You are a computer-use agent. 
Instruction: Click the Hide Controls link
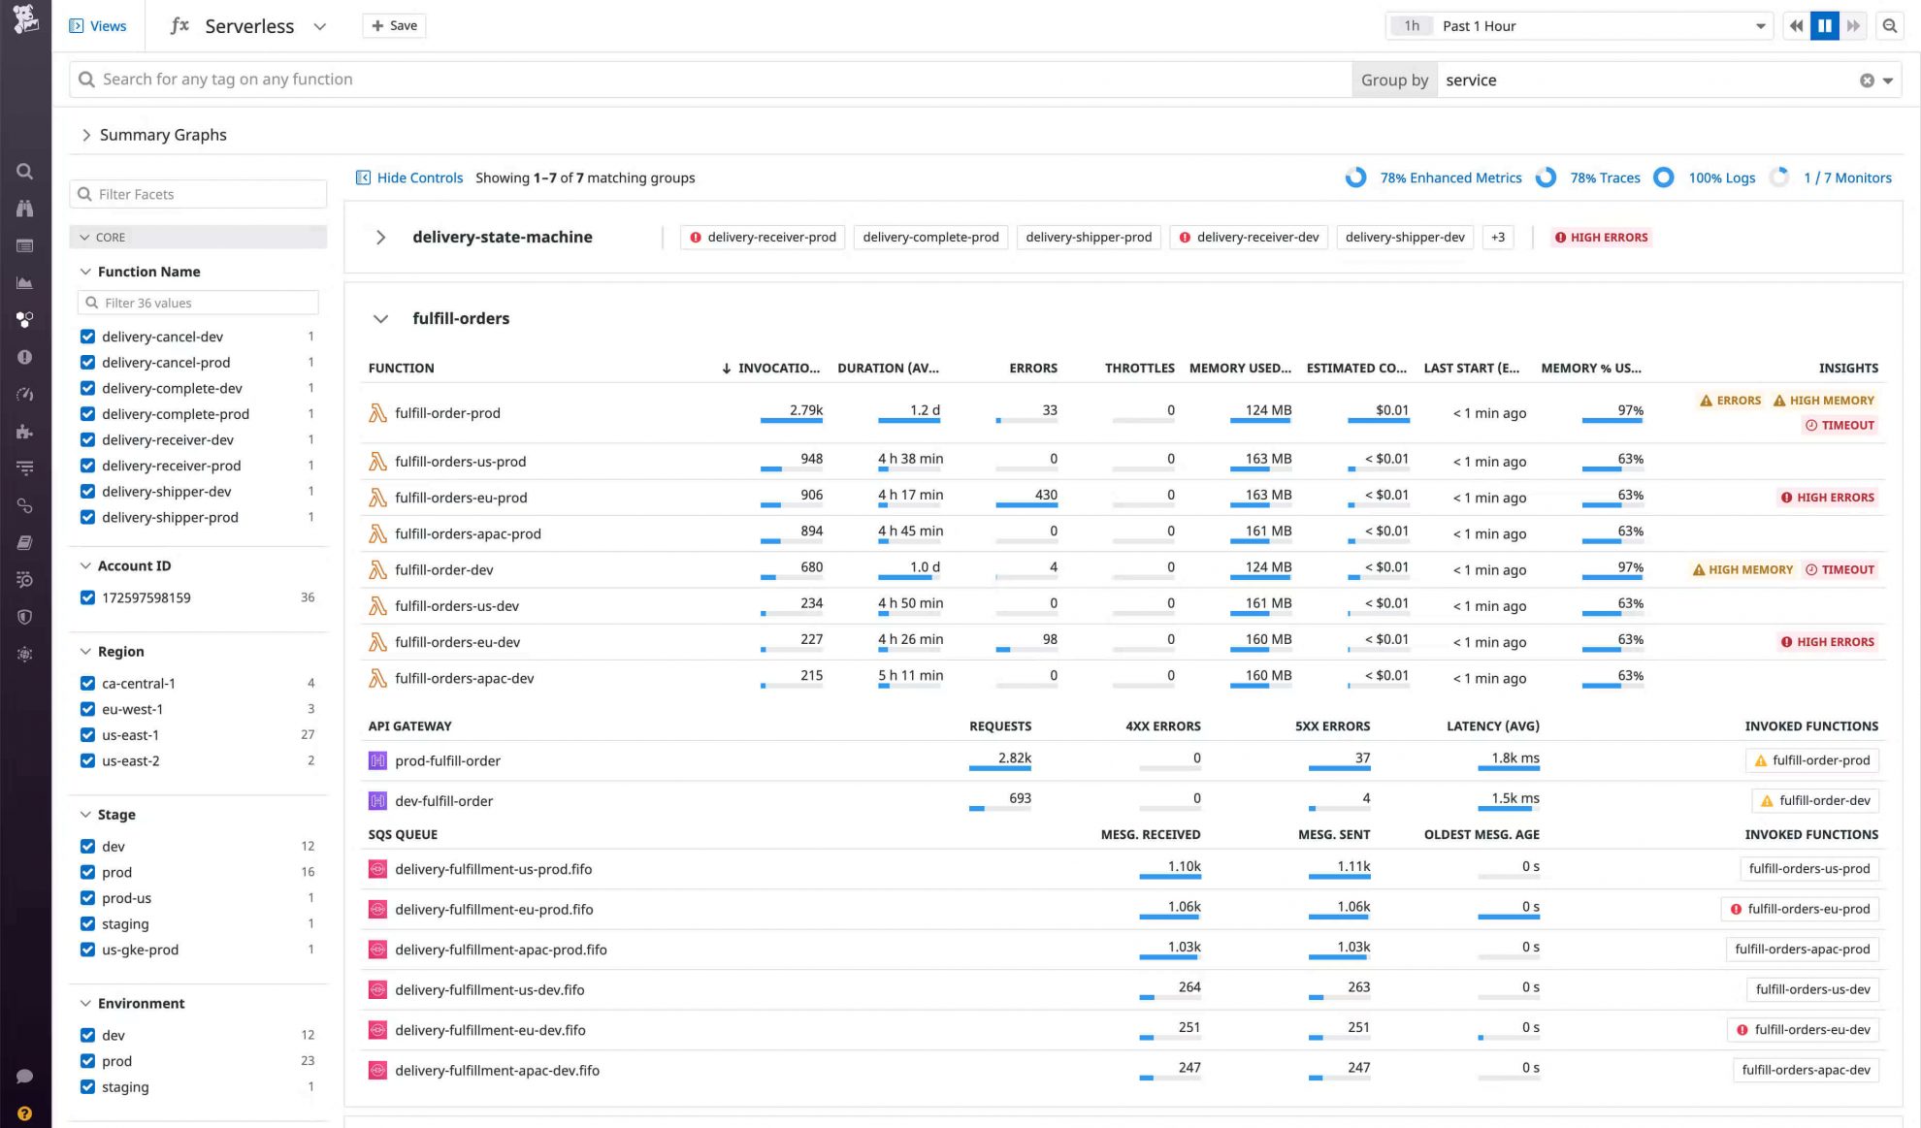tap(418, 177)
